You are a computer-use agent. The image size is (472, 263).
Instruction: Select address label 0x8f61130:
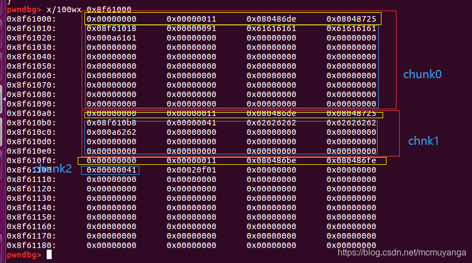tap(31, 198)
